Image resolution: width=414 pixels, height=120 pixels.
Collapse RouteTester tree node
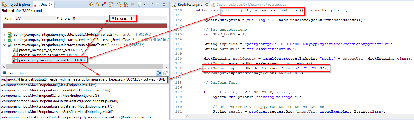coord(5,45)
